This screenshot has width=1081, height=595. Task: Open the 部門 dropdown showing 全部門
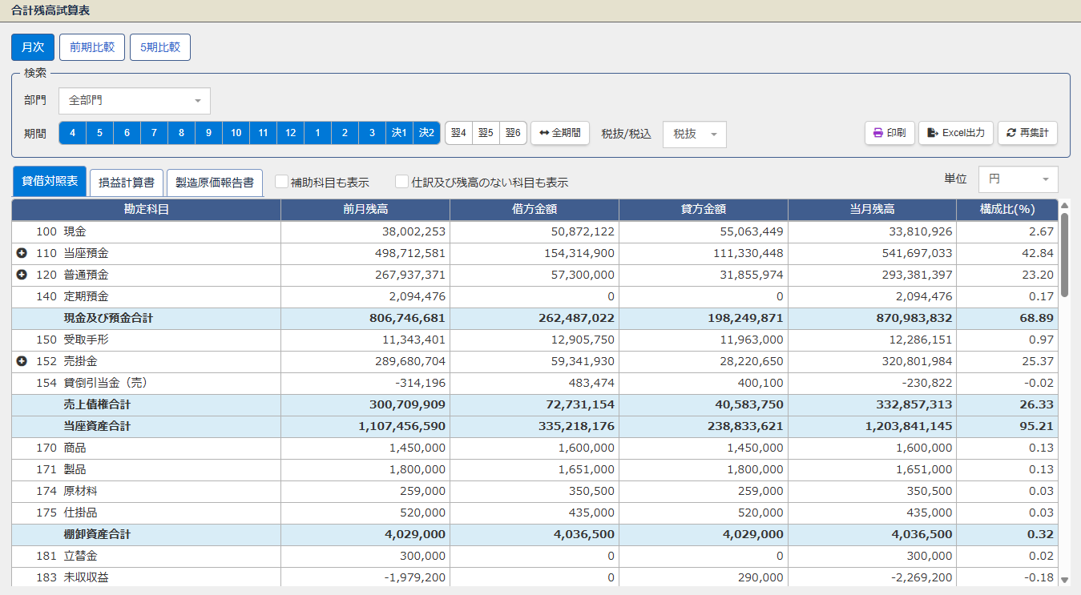tap(135, 101)
